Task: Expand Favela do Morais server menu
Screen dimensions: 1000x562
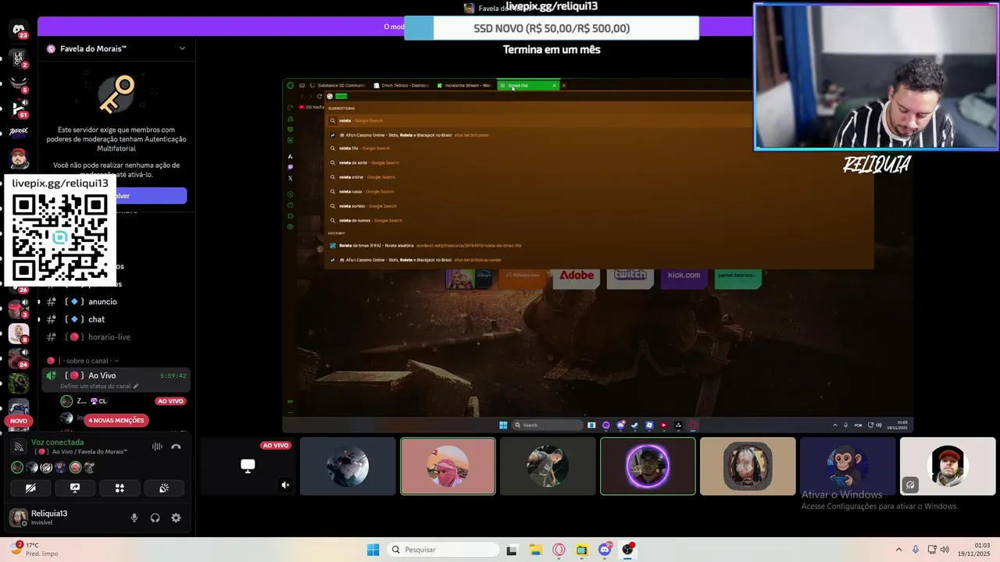Action: (182, 48)
